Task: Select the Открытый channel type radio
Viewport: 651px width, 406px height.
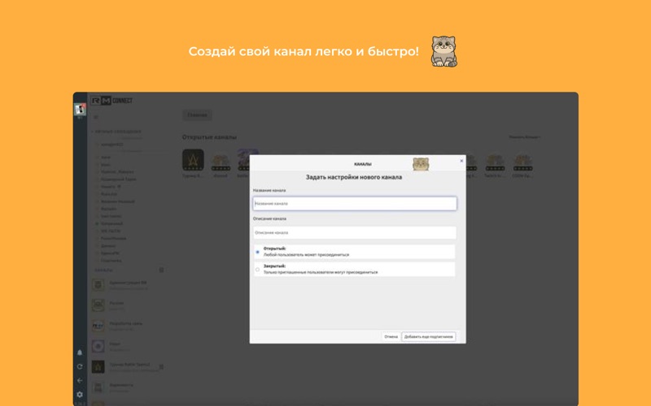Action: coord(257,252)
